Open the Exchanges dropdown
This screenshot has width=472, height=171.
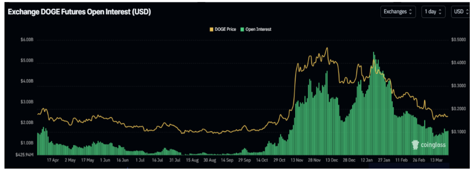point(398,12)
